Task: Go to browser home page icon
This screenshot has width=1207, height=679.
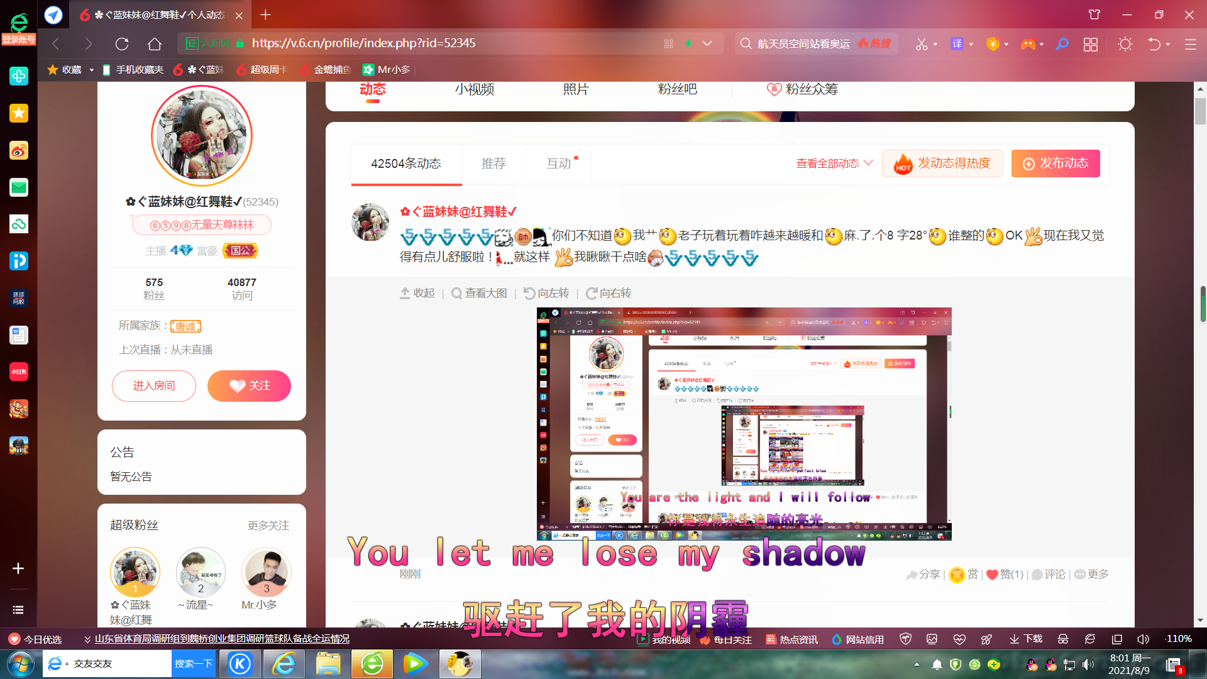Action: 155,44
